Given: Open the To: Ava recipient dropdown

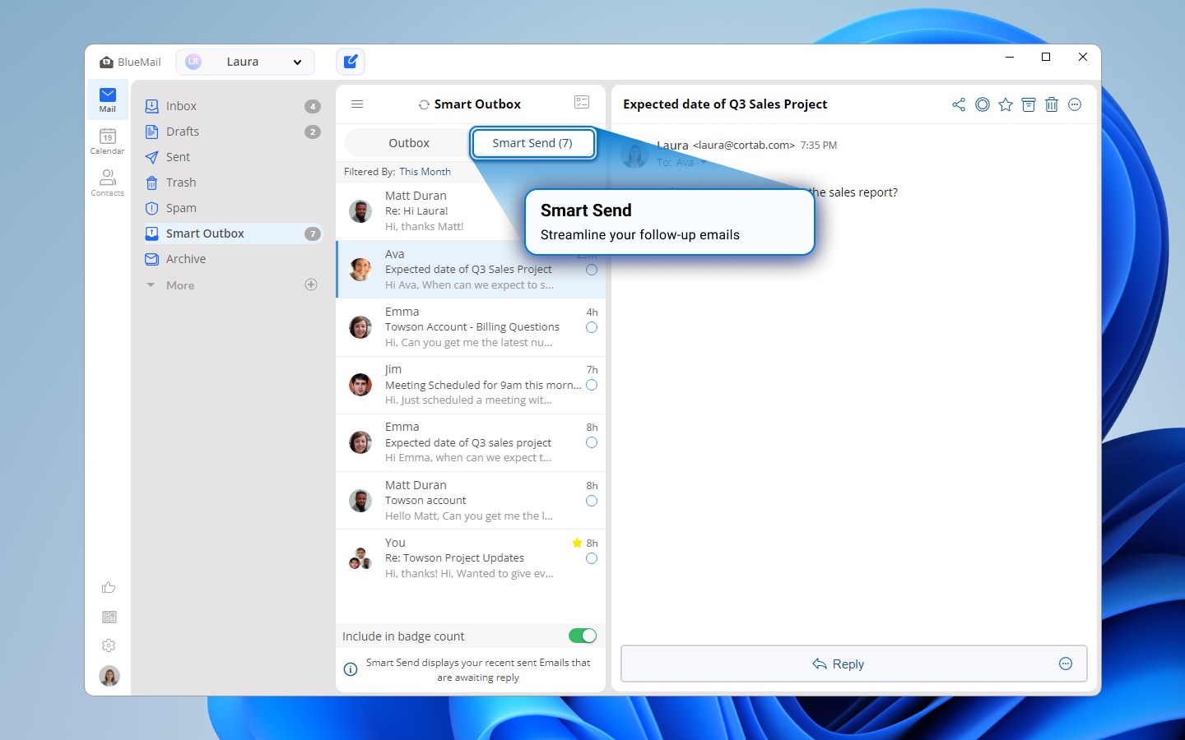Looking at the screenshot, I should click(702, 162).
